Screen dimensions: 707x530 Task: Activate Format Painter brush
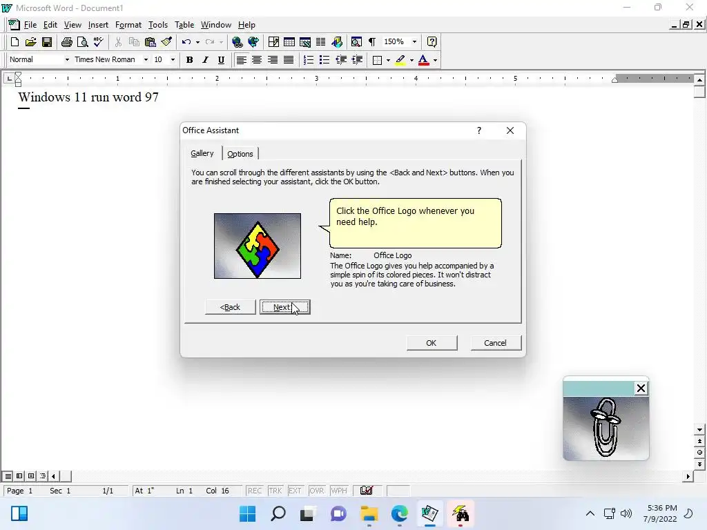point(166,42)
